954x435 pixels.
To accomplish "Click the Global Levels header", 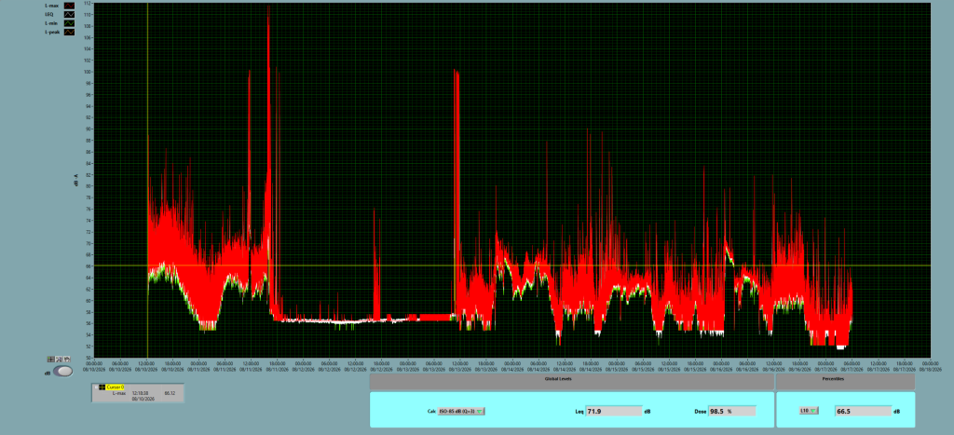I will point(572,382).
